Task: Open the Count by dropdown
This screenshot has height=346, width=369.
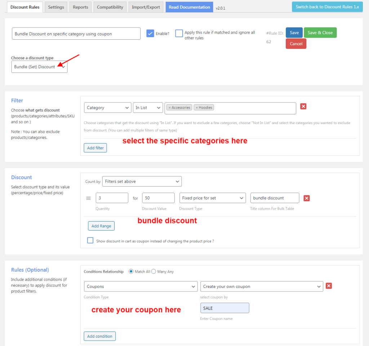Action: (x=142, y=181)
